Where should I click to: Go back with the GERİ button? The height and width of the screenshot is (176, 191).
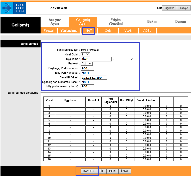click(x=112, y=171)
